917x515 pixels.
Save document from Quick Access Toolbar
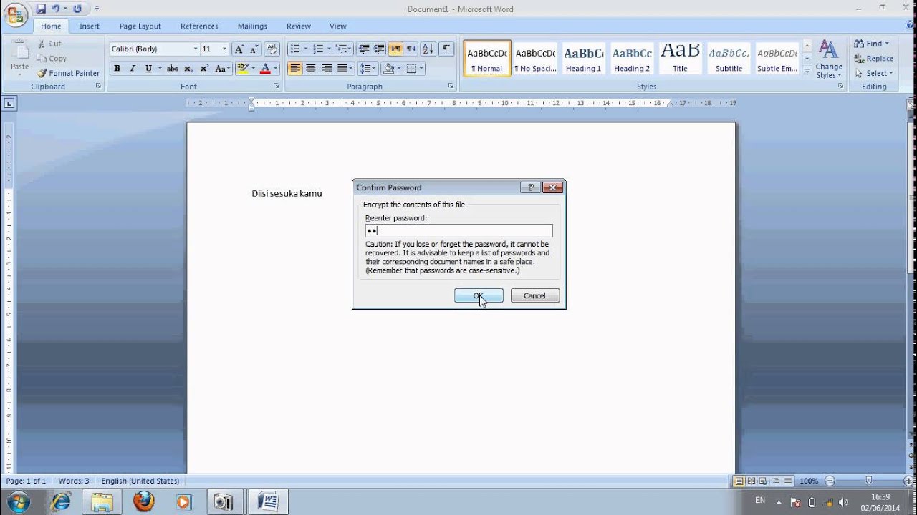[41, 9]
